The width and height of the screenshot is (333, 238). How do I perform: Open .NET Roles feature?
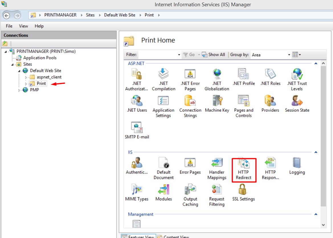[270, 77]
